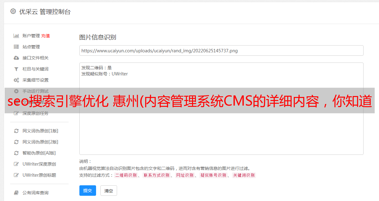Click the UWriter深度原创 edit icon
Screen dimensions: 379x201
click(16, 164)
